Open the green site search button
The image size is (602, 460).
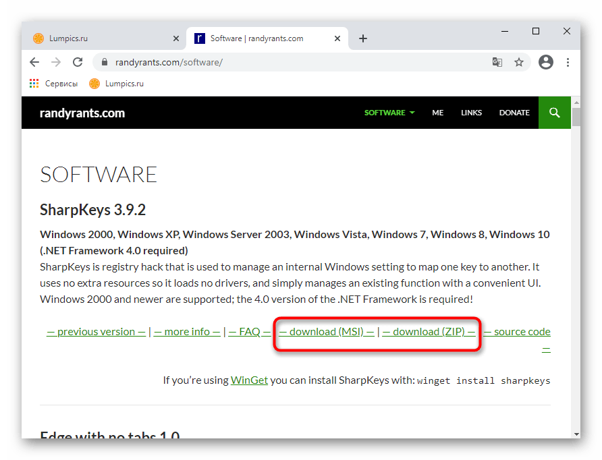(x=554, y=113)
